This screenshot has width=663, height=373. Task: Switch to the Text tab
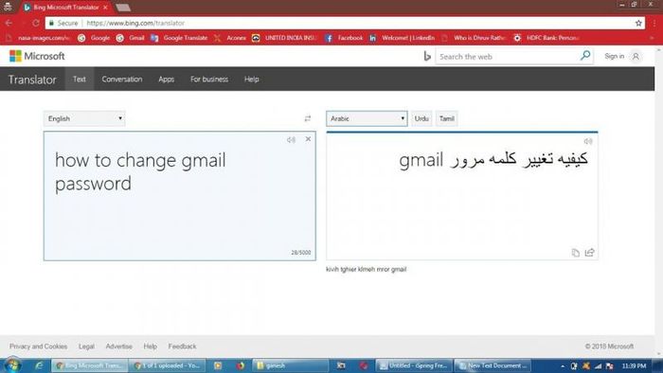tap(79, 79)
